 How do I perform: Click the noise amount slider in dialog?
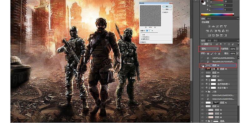coord(149,32)
